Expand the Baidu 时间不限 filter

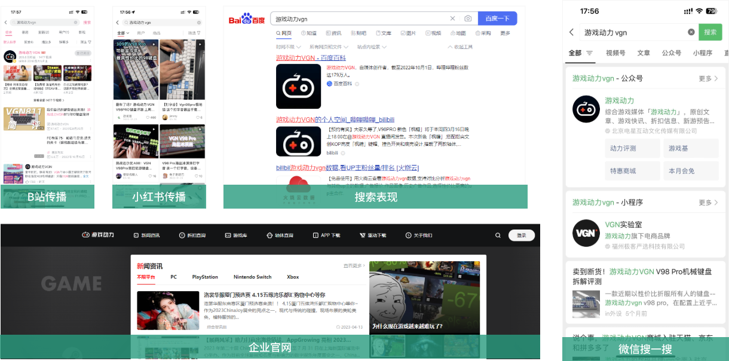(287, 47)
